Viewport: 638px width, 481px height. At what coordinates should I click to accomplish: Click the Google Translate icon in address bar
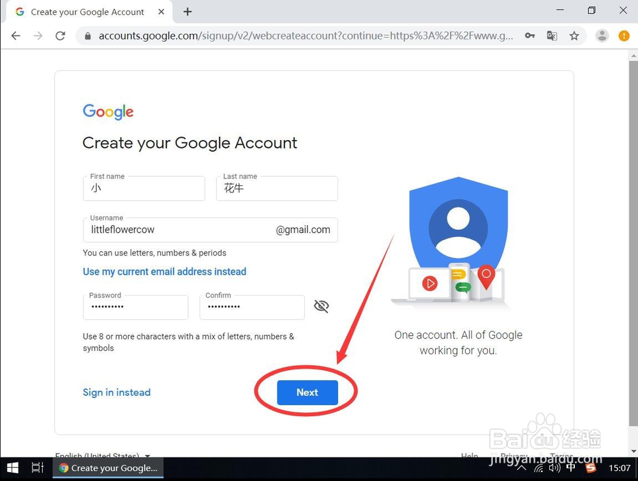click(x=552, y=36)
